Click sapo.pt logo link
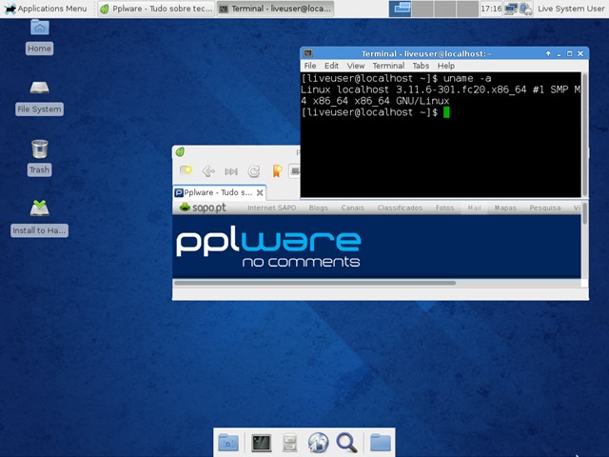Viewport: 609px width, 457px height. [x=203, y=208]
